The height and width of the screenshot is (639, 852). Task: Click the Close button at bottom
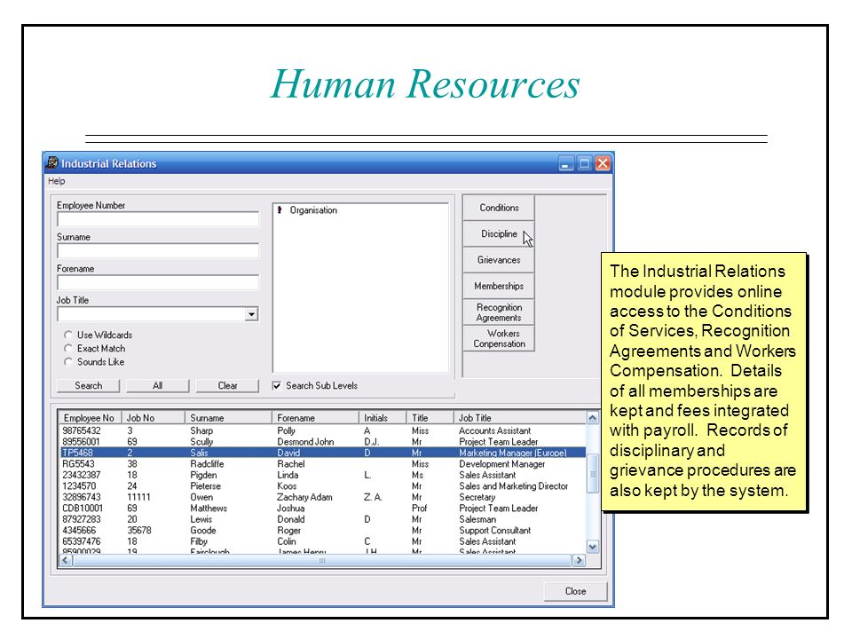(x=575, y=591)
